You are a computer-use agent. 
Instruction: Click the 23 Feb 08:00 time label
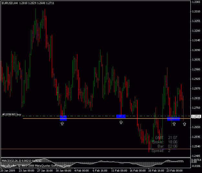(175, 171)
